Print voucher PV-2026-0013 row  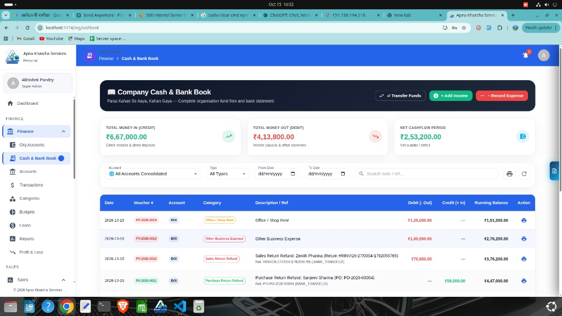click(524, 239)
